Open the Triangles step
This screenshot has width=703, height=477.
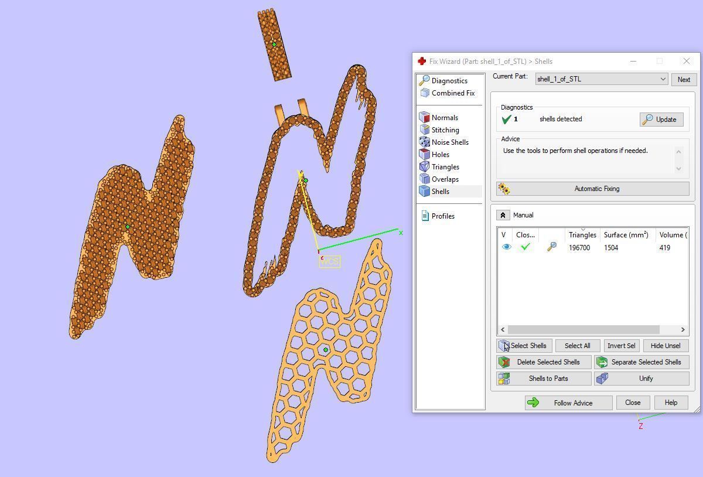445,167
